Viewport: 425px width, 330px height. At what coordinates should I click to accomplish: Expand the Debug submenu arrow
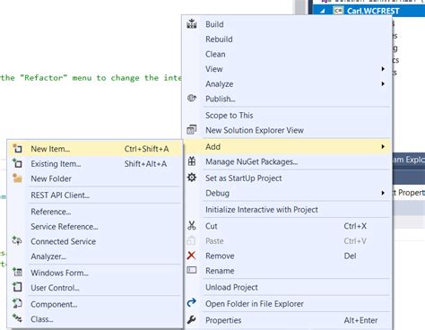(x=383, y=193)
